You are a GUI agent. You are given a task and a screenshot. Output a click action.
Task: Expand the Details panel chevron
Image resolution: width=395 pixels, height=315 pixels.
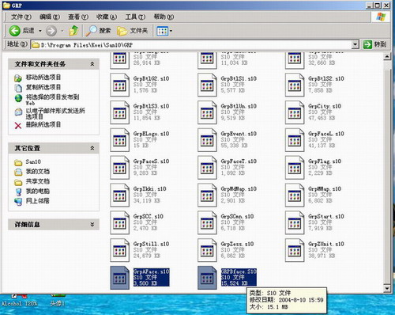click(92, 224)
